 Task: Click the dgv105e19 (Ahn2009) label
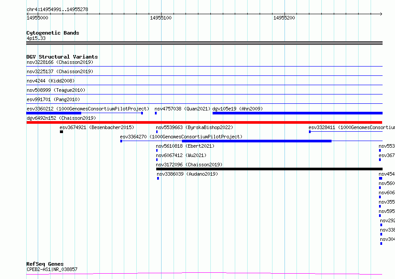[x=237, y=109]
